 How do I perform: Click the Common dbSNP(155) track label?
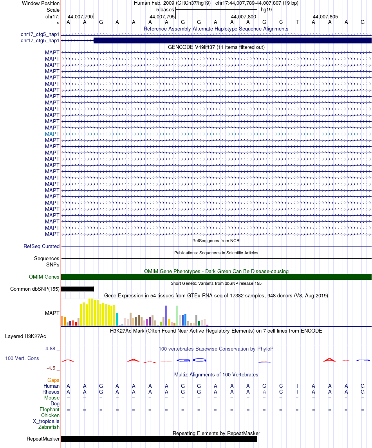pyautogui.click(x=35, y=289)
